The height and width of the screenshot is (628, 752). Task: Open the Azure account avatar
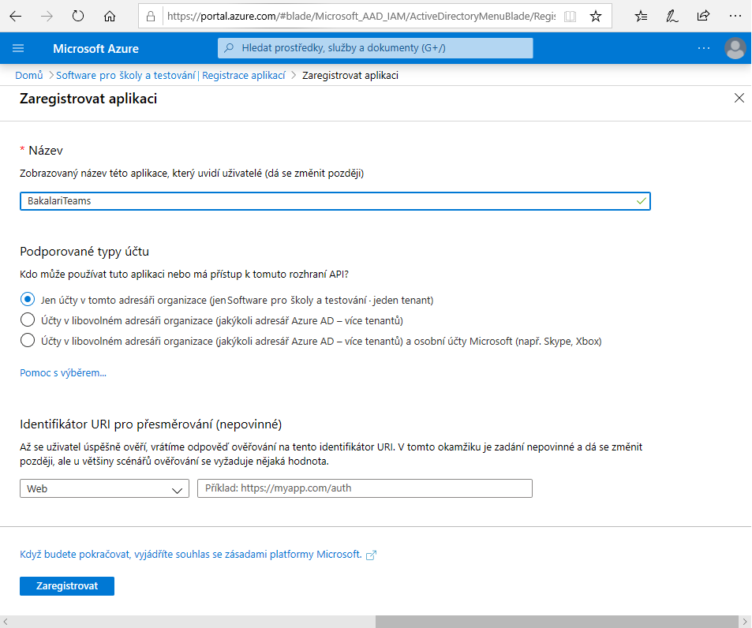(735, 48)
